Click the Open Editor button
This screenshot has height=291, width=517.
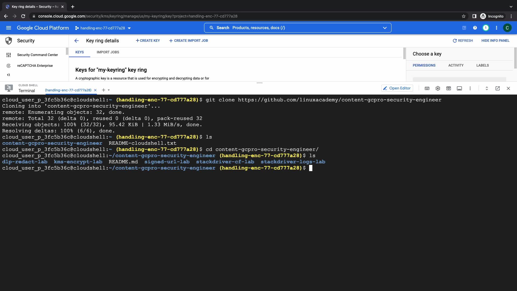coord(397,88)
